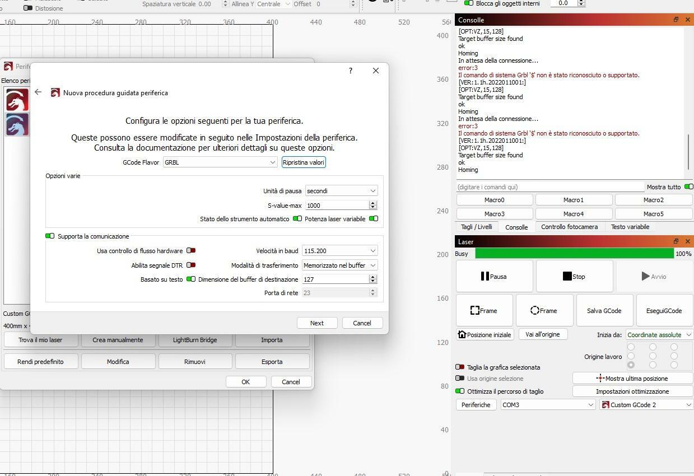Screen dimensions: 694x476
Task: Switch to Consolle tab
Action: click(x=516, y=227)
